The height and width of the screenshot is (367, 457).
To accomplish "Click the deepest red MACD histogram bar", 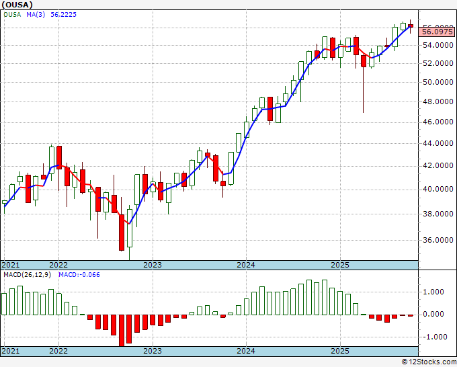I will click(x=122, y=331).
